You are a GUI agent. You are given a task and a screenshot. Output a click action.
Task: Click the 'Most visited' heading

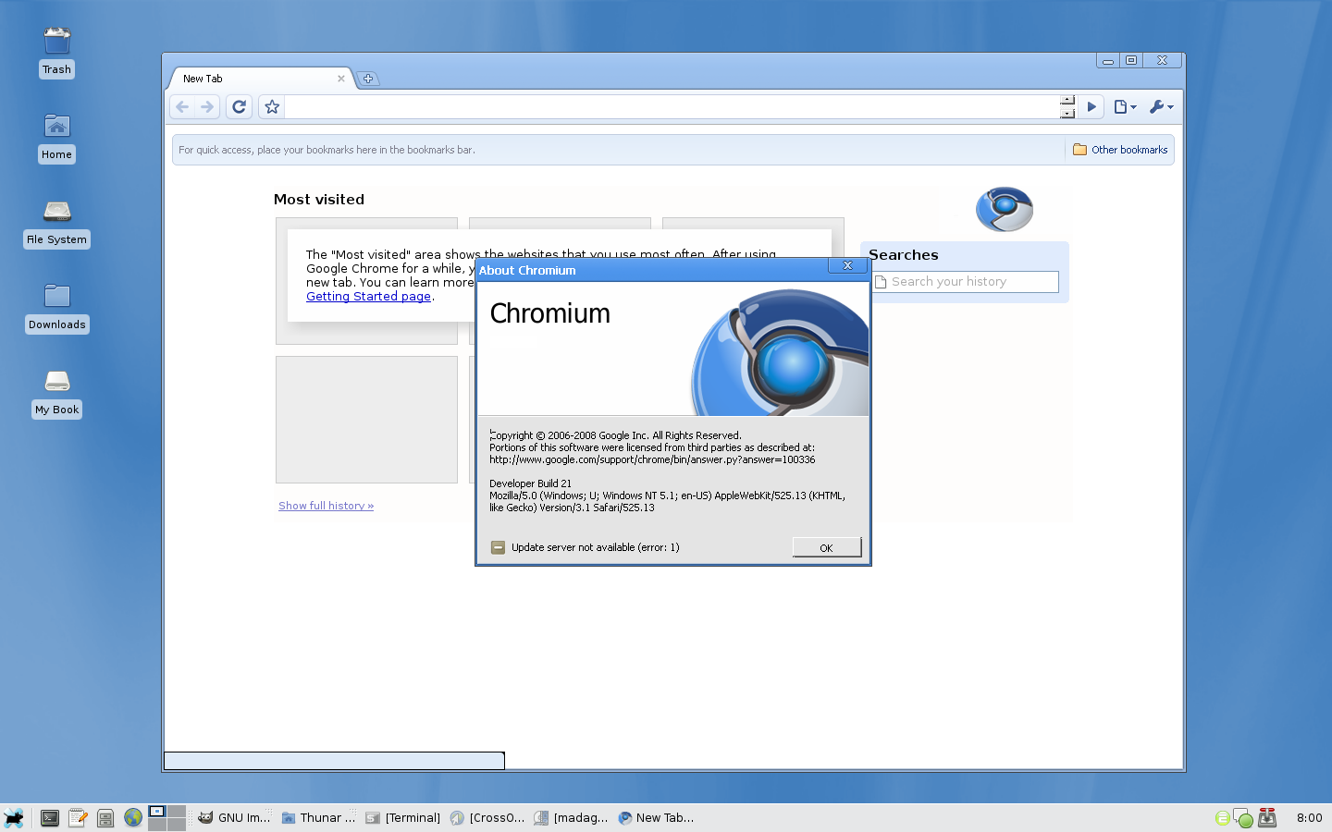pos(319,200)
